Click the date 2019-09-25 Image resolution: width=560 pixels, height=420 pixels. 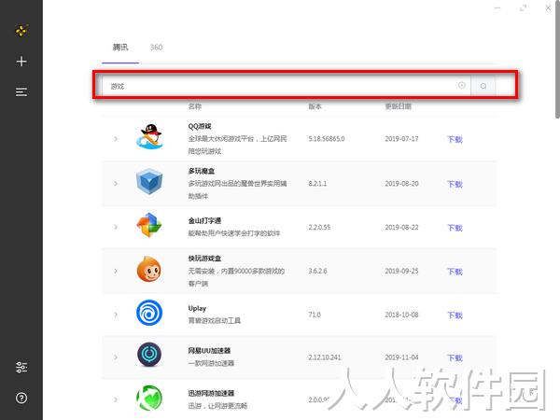(x=401, y=271)
